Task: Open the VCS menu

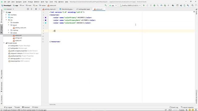Action: pos(56,2)
